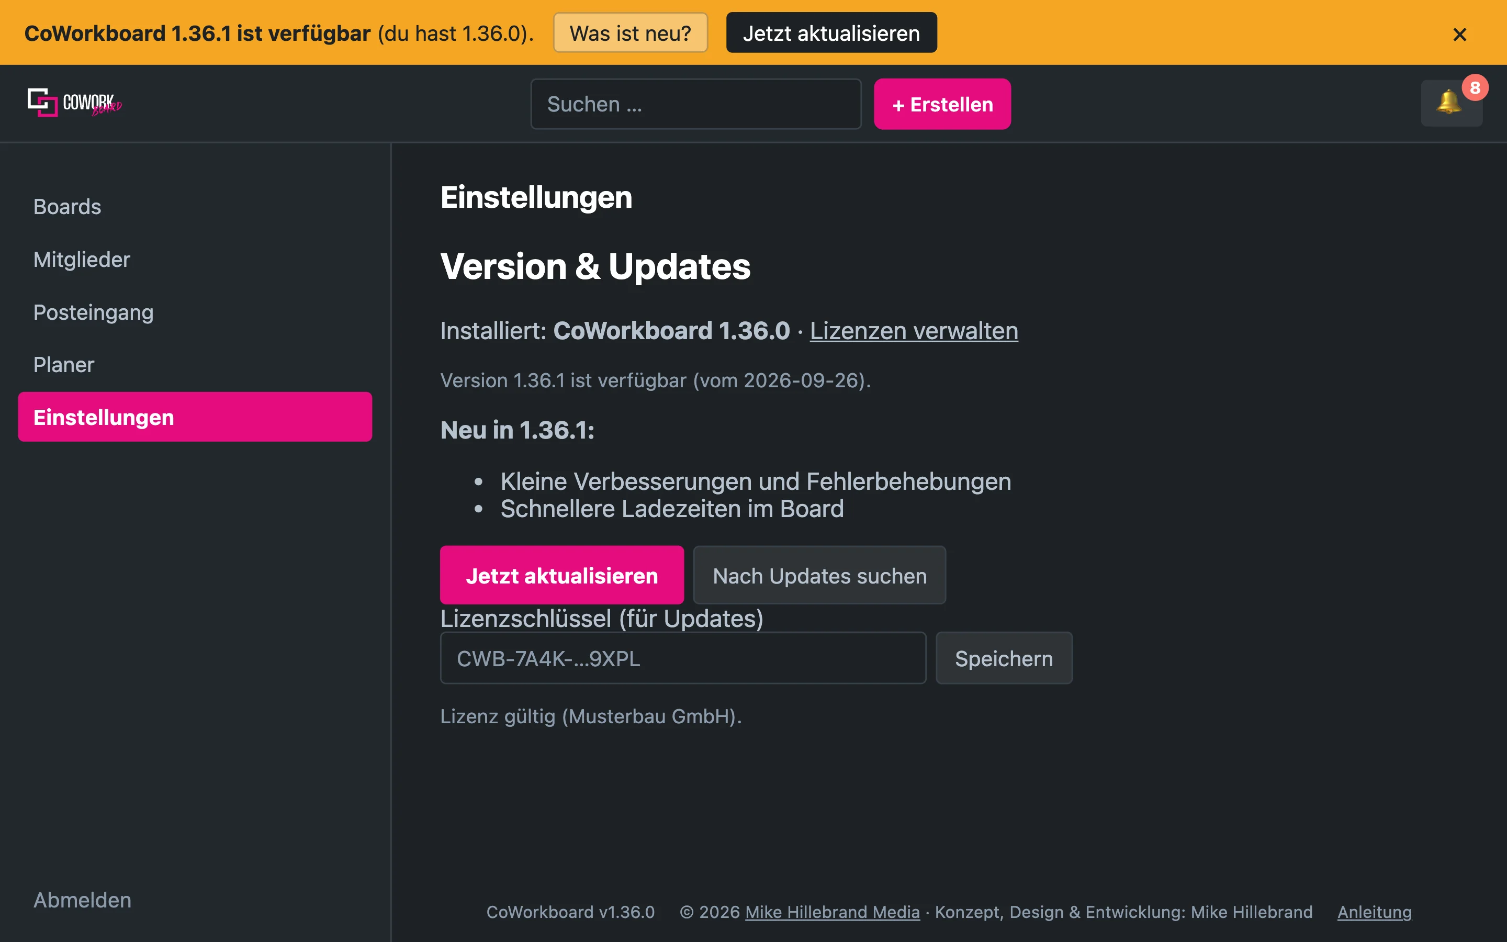Screen dimensions: 1507x942
Task: Click the CoWorkboard logo
Action: [x=75, y=103]
